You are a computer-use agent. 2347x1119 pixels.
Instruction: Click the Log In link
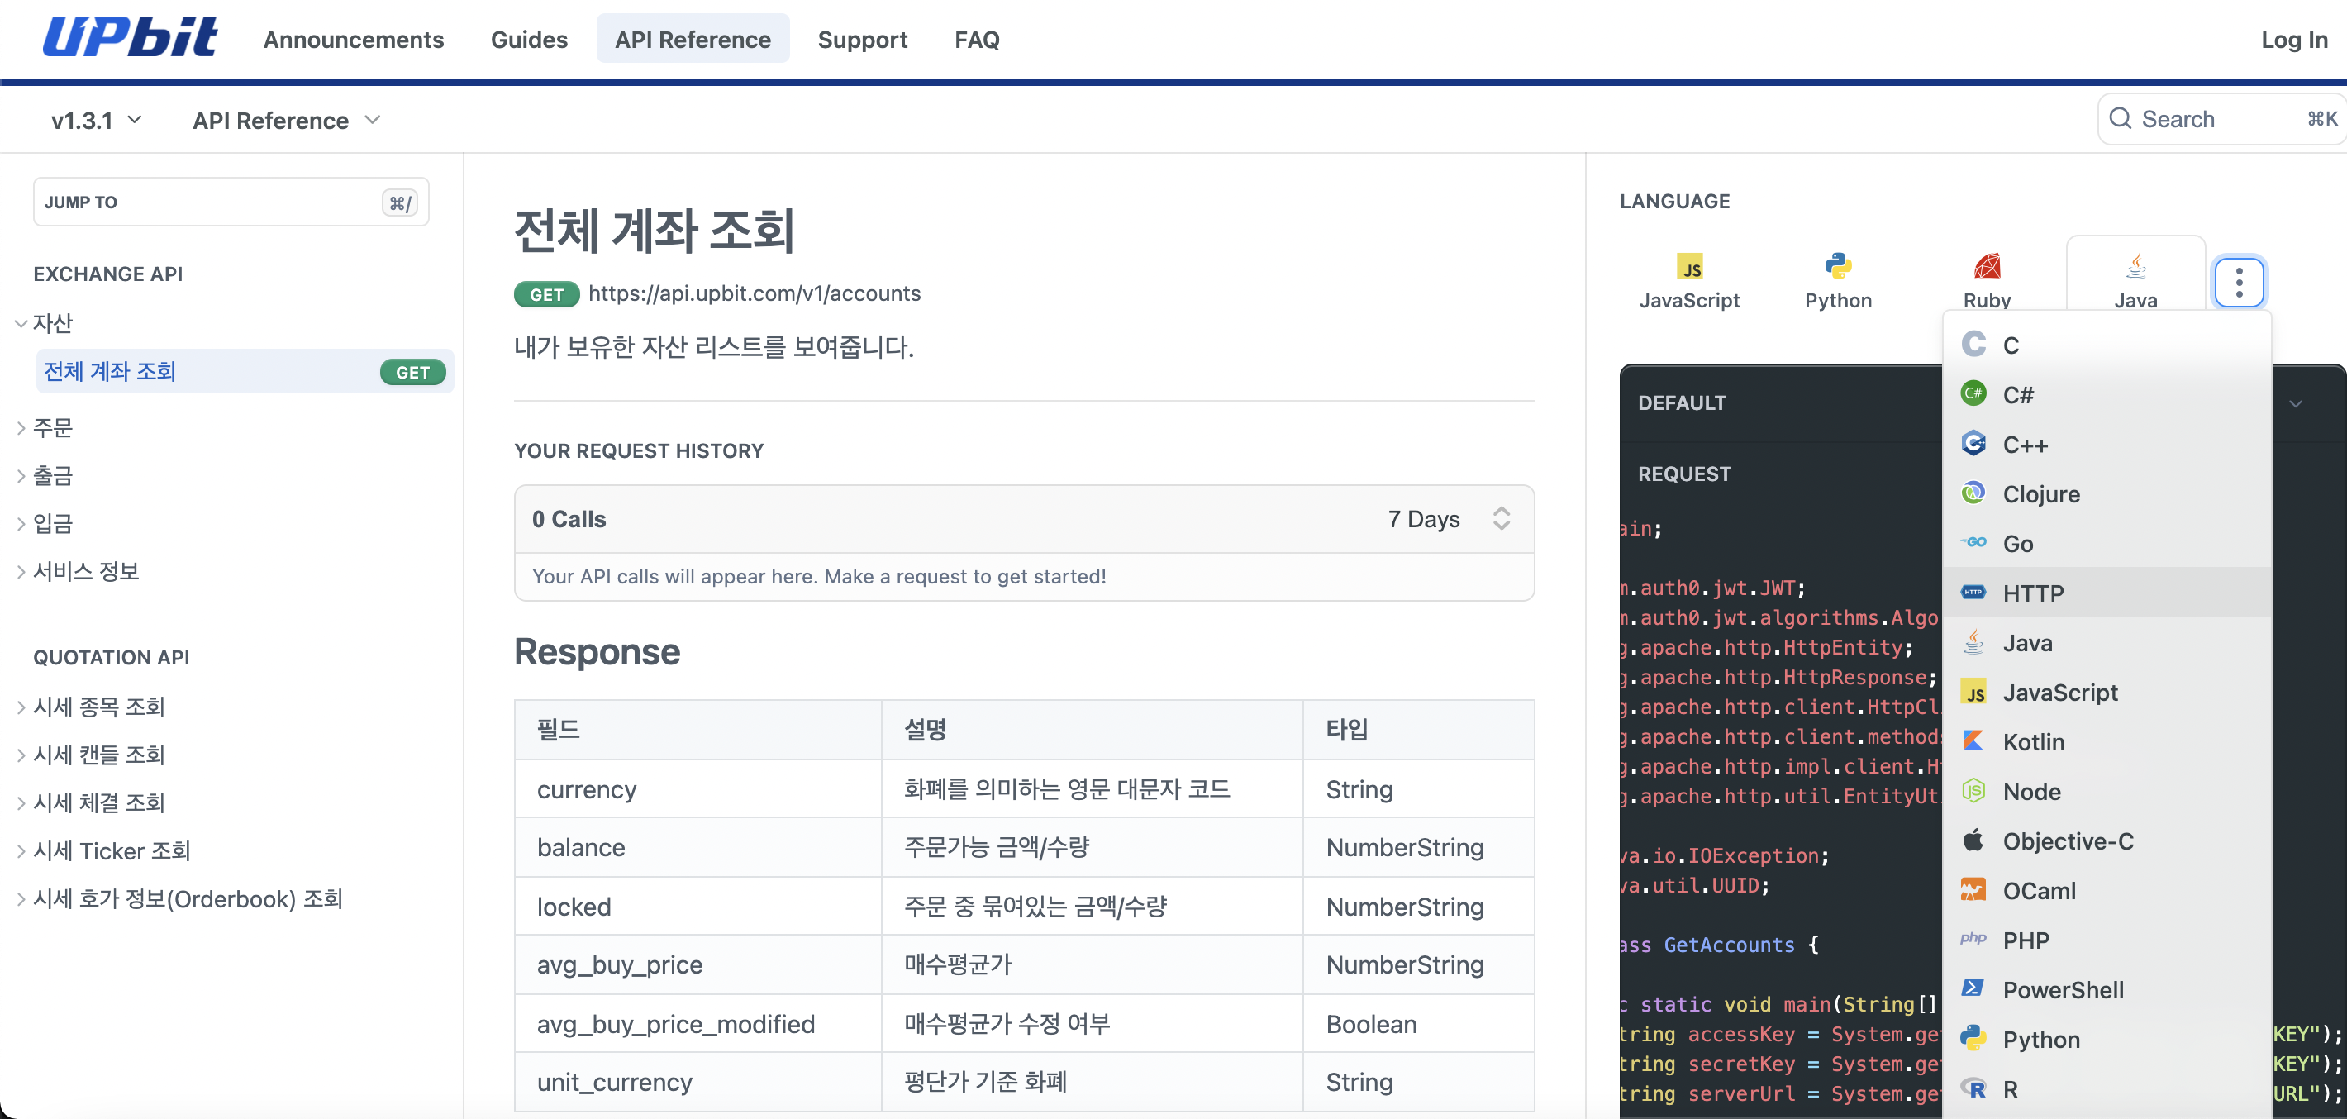2293,39
